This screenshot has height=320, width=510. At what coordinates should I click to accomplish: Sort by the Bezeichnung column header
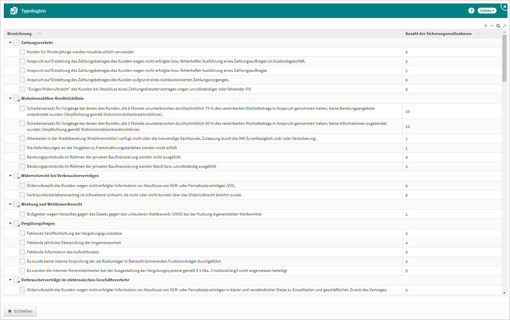(x=20, y=34)
